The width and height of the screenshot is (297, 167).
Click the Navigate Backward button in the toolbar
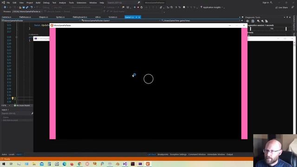click(x=5, y=7)
